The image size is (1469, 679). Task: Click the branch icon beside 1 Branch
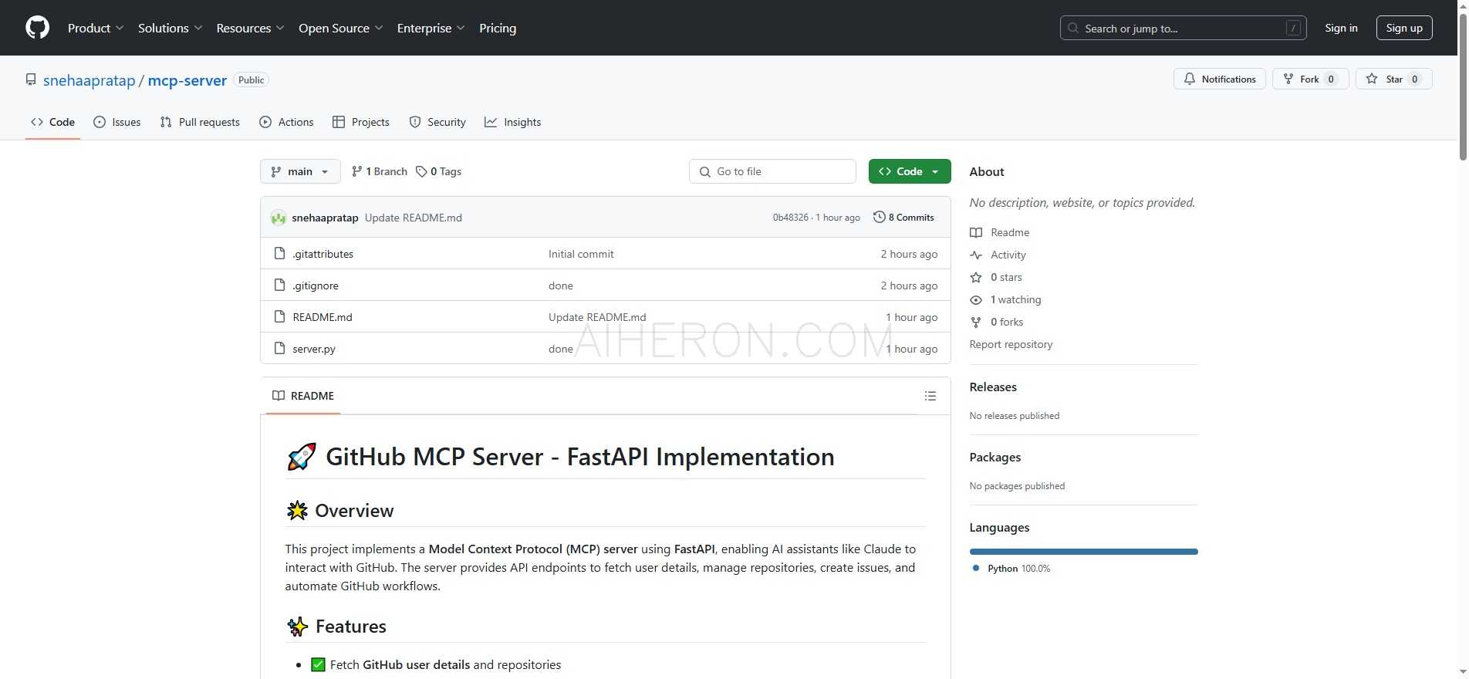pos(356,171)
